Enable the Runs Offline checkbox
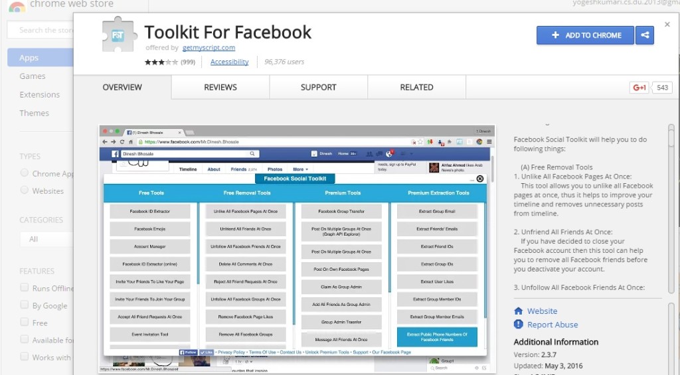This screenshot has height=375, width=680. [25, 287]
